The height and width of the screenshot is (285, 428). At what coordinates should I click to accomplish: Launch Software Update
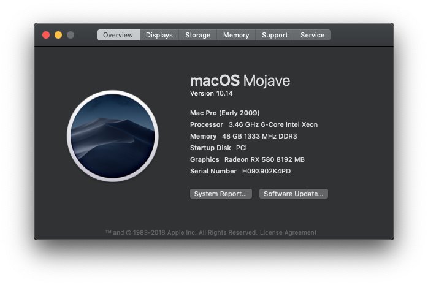294,194
